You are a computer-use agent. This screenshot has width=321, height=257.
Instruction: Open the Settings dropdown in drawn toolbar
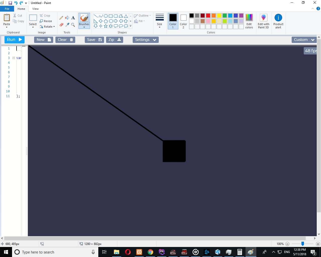(x=145, y=40)
